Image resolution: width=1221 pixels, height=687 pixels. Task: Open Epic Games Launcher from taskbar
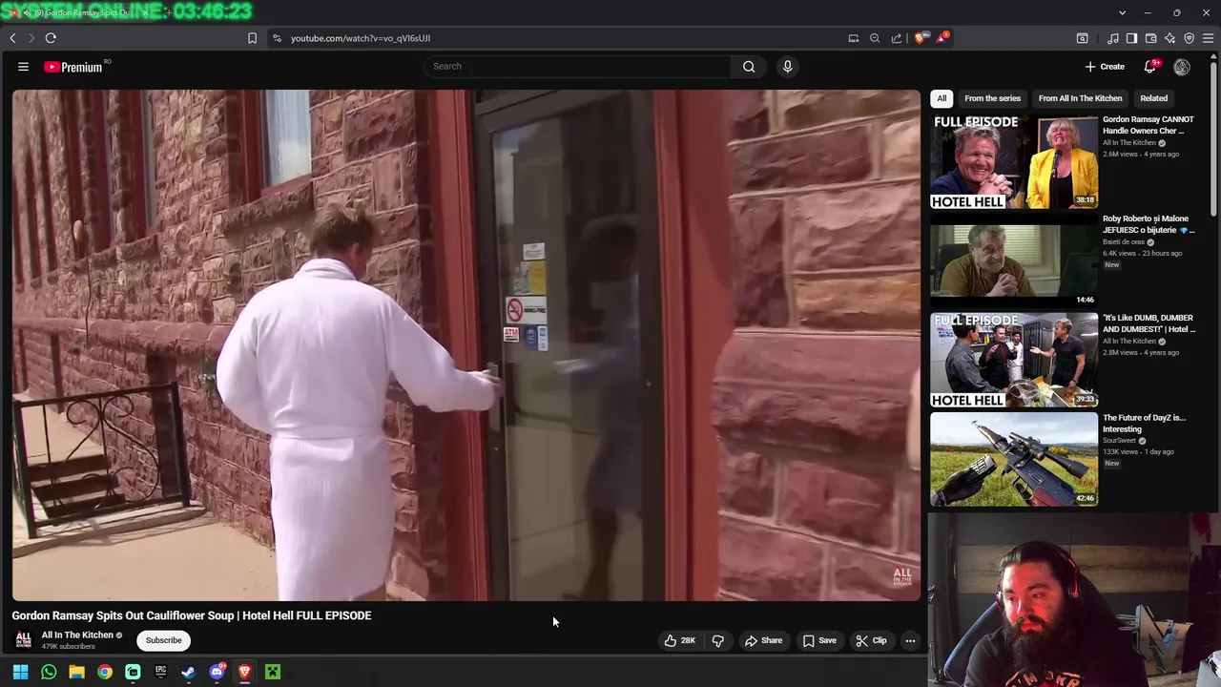click(x=160, y=672)
